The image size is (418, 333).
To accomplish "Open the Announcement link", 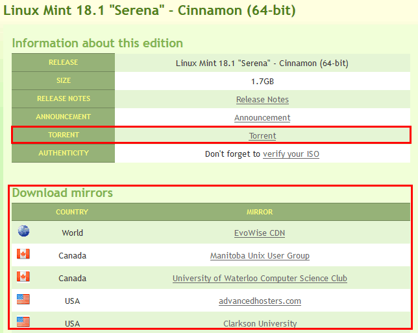I will (x=262, y=118).
